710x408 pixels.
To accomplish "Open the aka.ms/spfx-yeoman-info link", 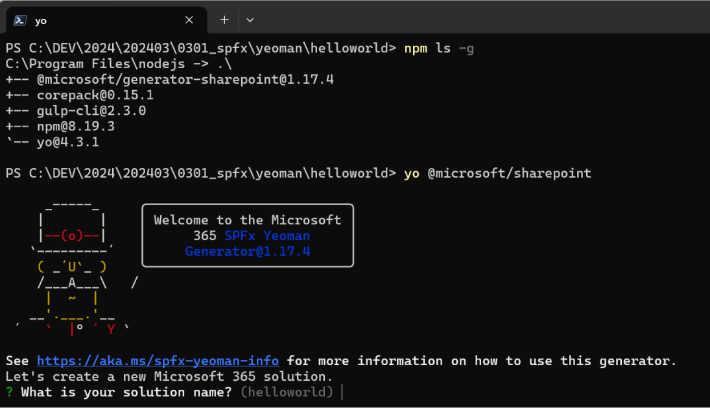I will click(x=158, y=361).
